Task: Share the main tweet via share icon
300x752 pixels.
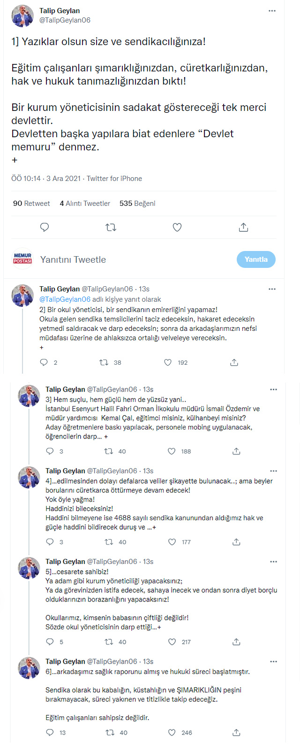Action: point(243,227)
